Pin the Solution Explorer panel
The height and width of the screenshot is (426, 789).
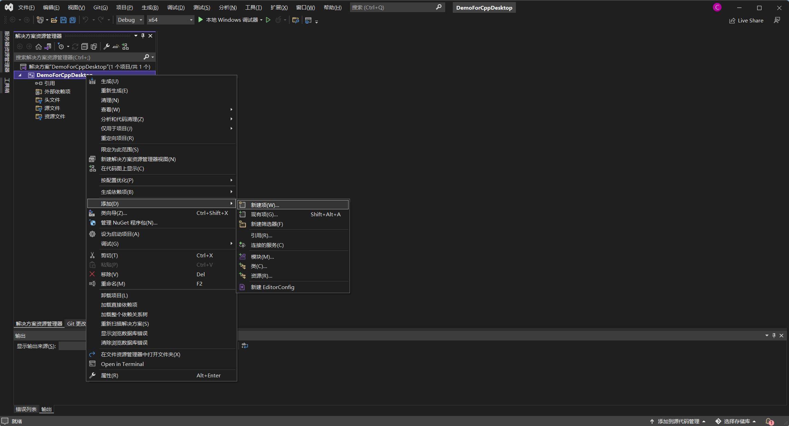click(x=143, y=36)
